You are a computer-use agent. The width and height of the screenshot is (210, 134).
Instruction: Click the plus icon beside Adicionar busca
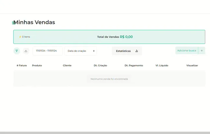click(202, 50)
